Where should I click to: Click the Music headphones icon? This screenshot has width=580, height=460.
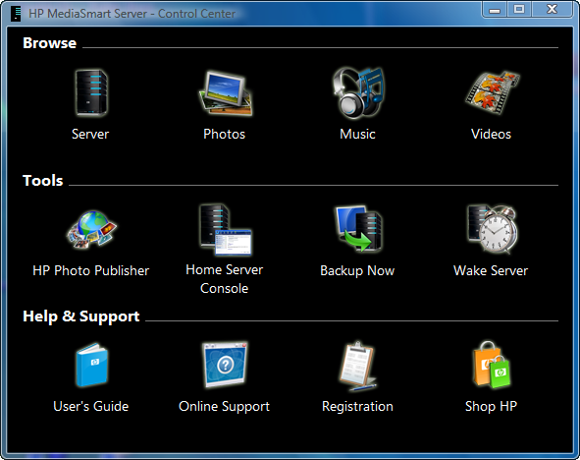[x=357, y=92]
